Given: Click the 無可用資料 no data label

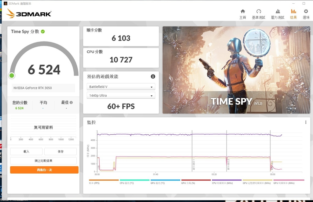Looking at the screenshot, I should (43, 127).
